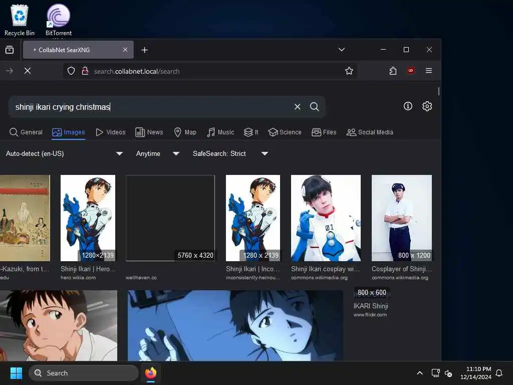
Task: Click the 'Shinji Ikari | Hero...' result title
Action: pos(88,269)
